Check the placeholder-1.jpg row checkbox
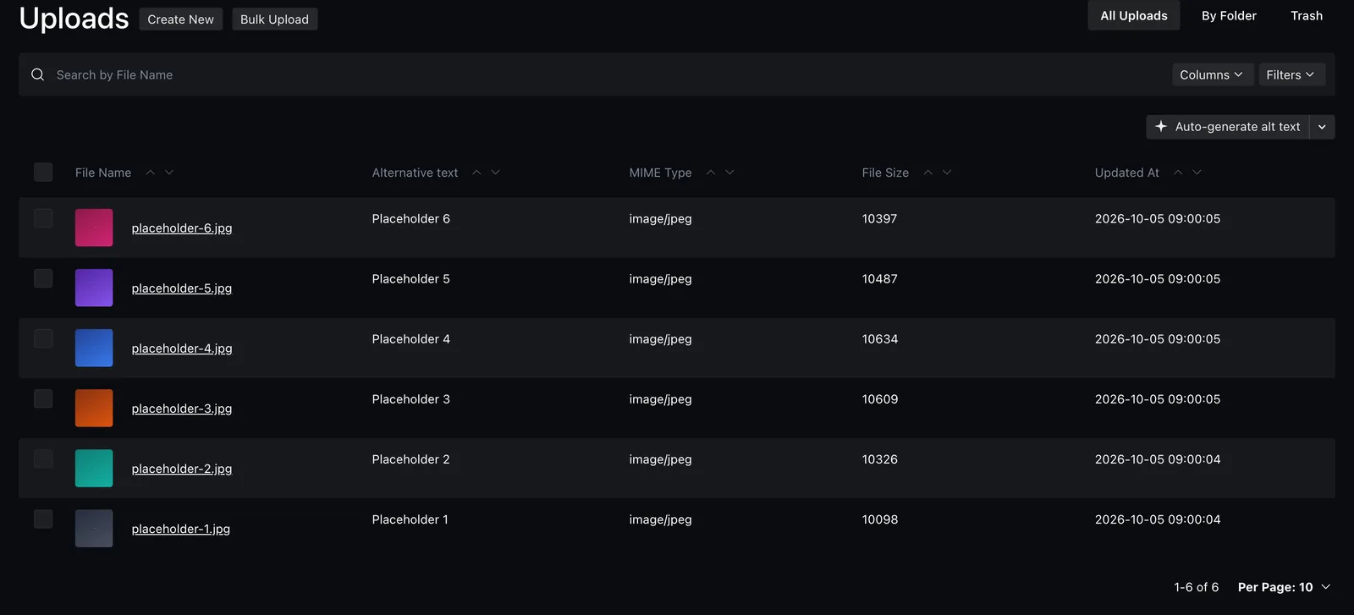The image size is (1354, 615). click(43, 519)
